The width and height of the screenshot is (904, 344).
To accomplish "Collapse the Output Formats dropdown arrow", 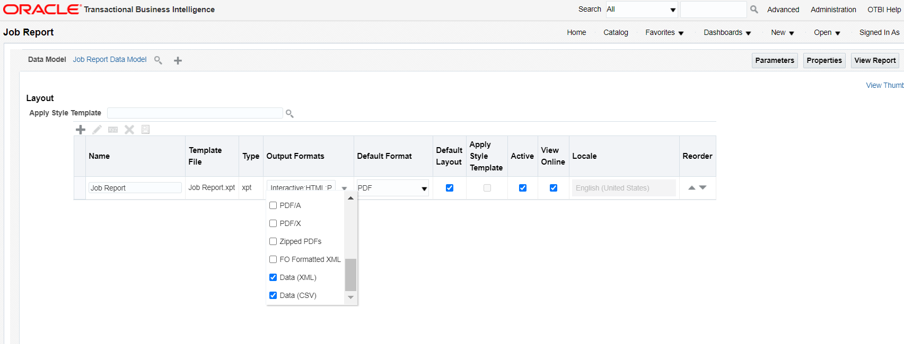I will pos(344,188).
